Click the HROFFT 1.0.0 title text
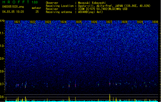Screen dimensions: 161x102 click(20, 2)
